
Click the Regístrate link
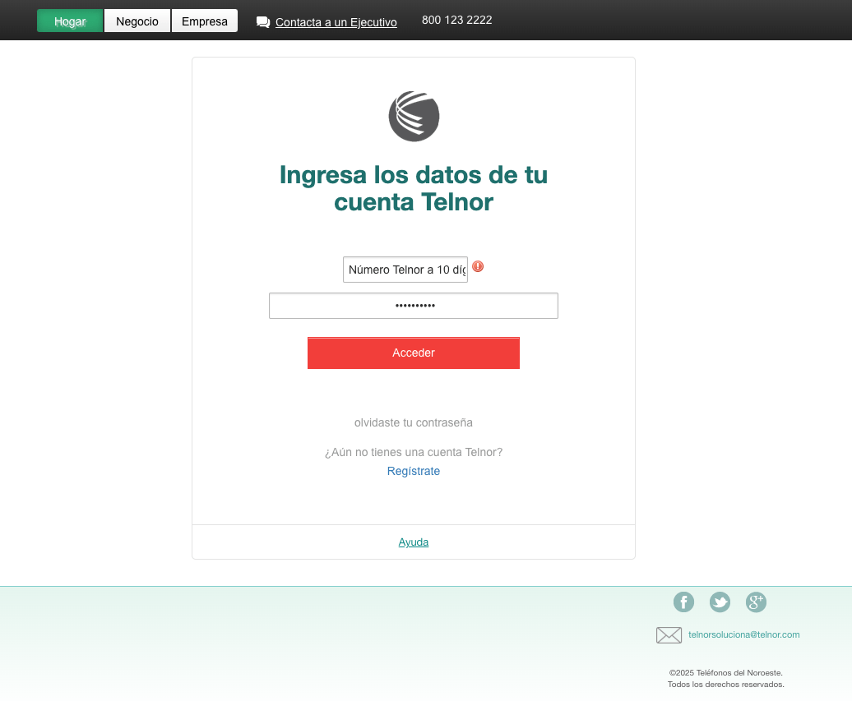(413, 471)
